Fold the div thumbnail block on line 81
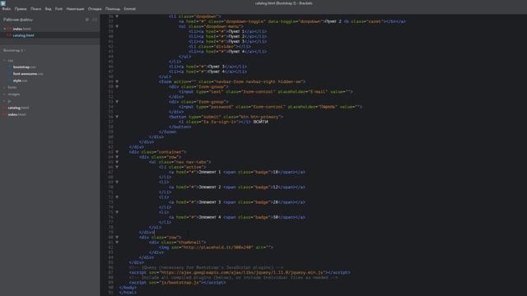This screenshot has height=296, width=527. [x=117, y=243]
